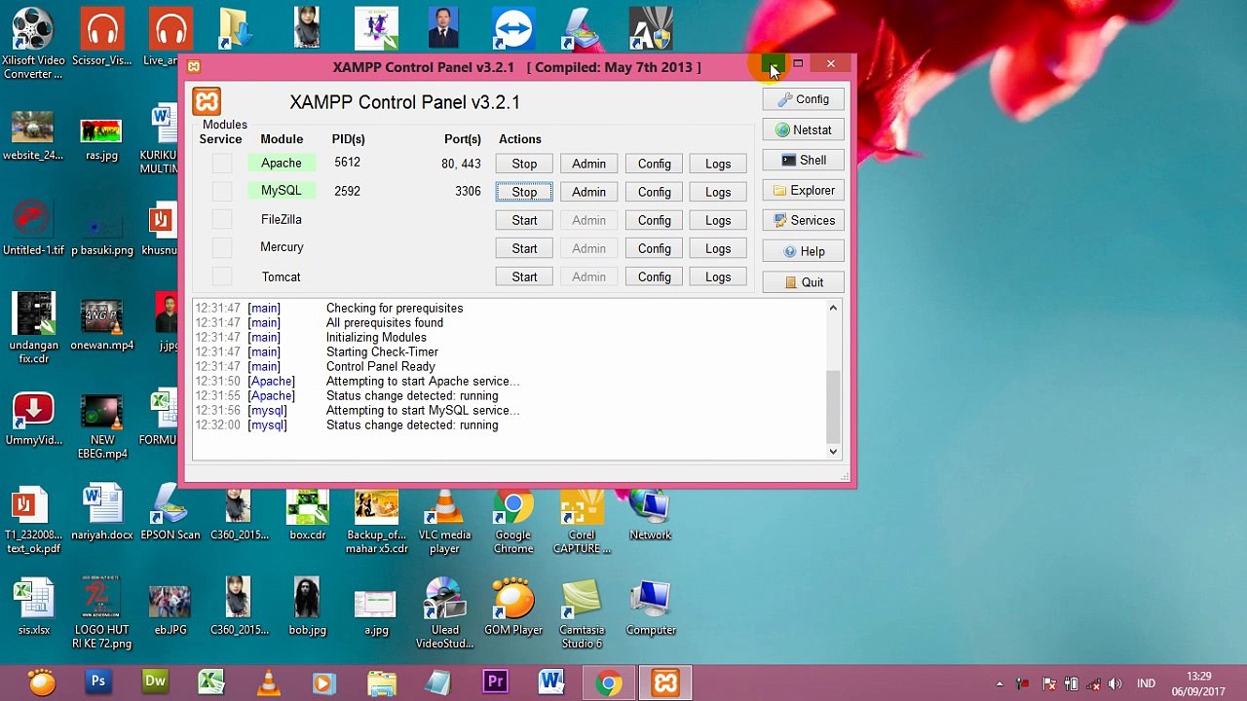1247x701 pixels.
Task: Toggle the Apache service checkbox
Action: coord(222,164)
